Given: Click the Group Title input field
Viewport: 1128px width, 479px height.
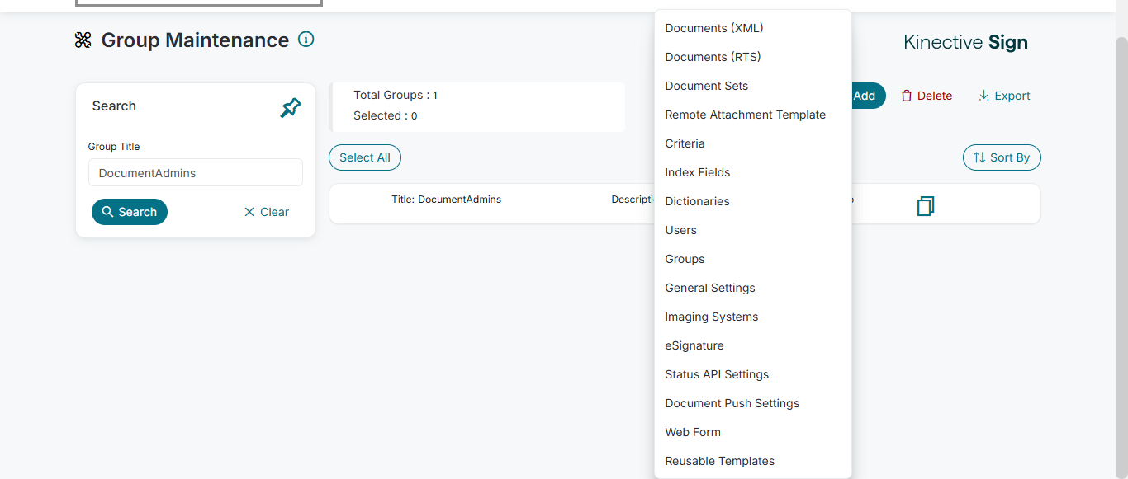Looking at the screenshot, I should pos(196,173).
